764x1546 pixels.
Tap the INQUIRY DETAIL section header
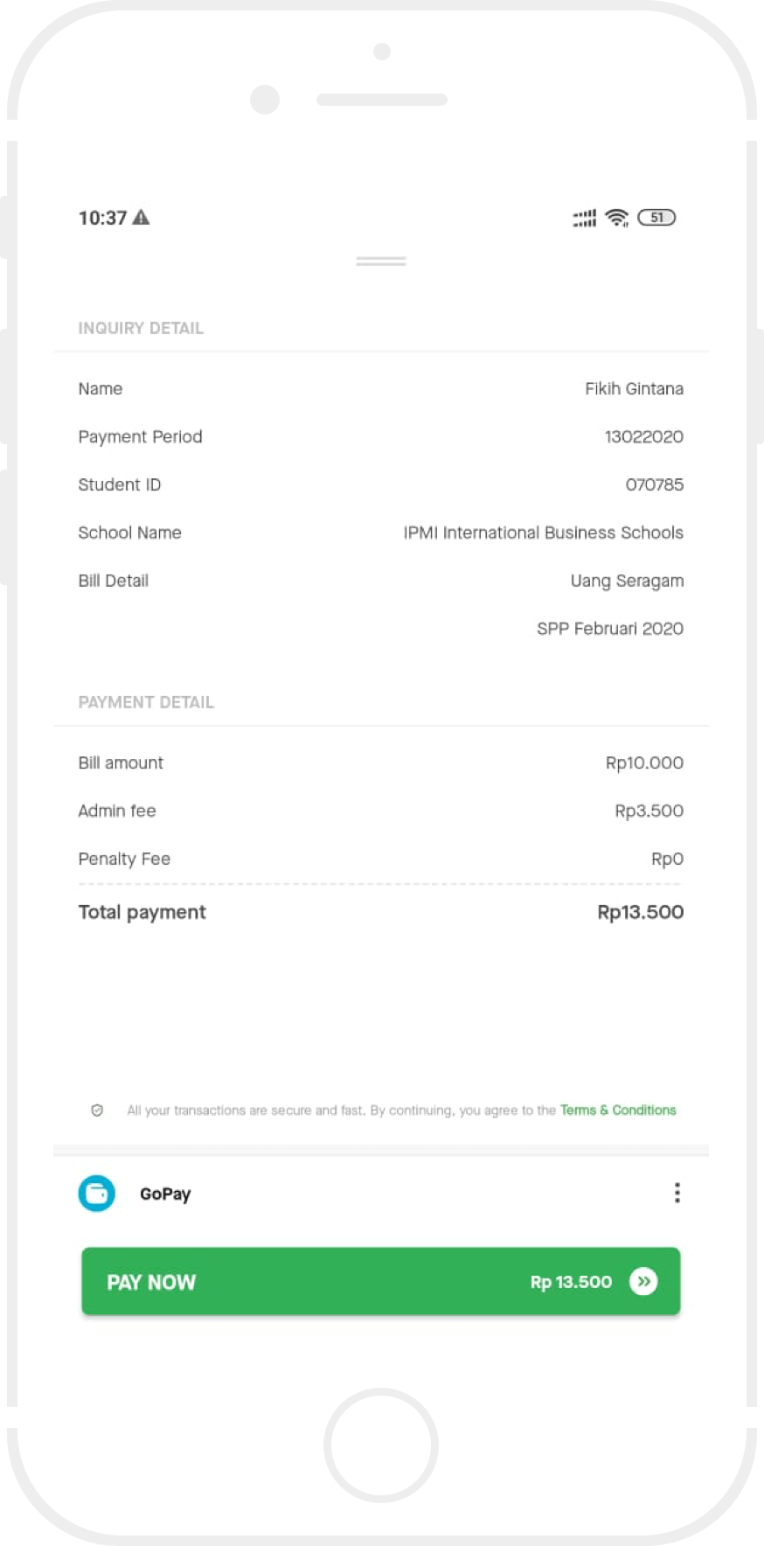click(141, 328)
